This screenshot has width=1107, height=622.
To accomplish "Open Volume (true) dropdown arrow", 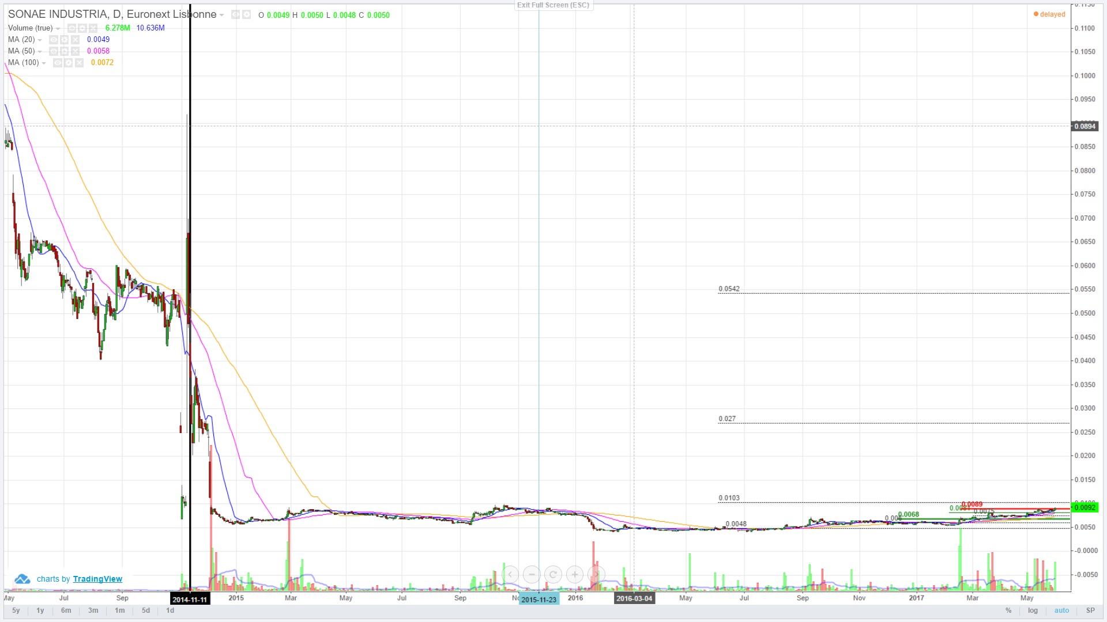I will (x=58, y=29).
